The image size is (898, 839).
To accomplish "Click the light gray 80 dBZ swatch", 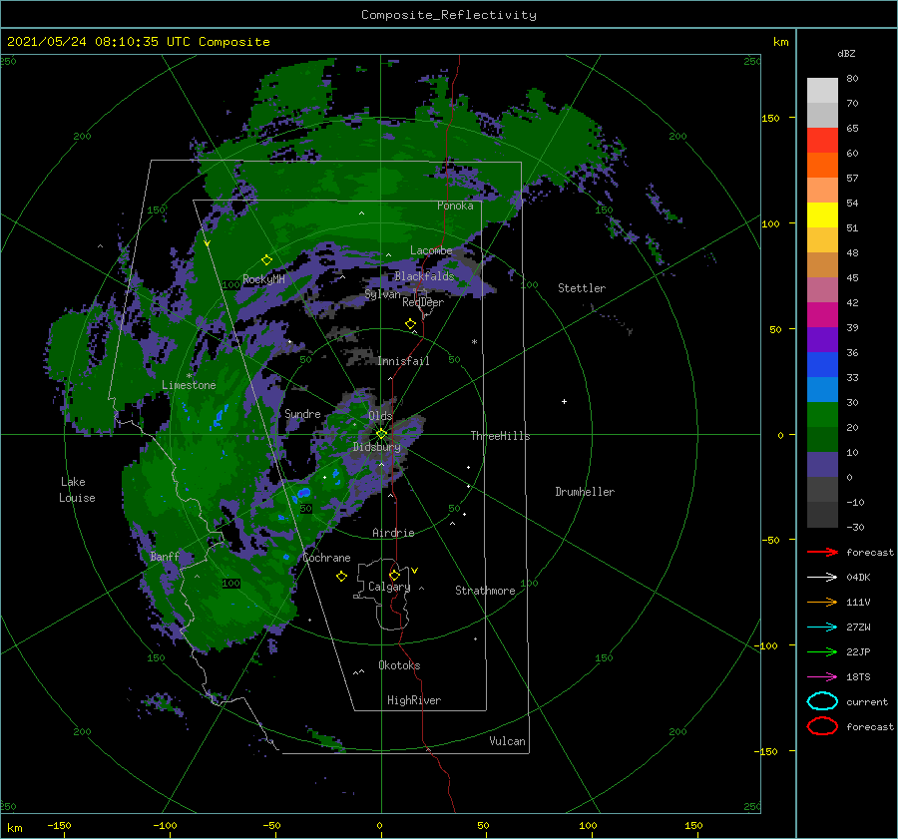I will tap(822, 91).
